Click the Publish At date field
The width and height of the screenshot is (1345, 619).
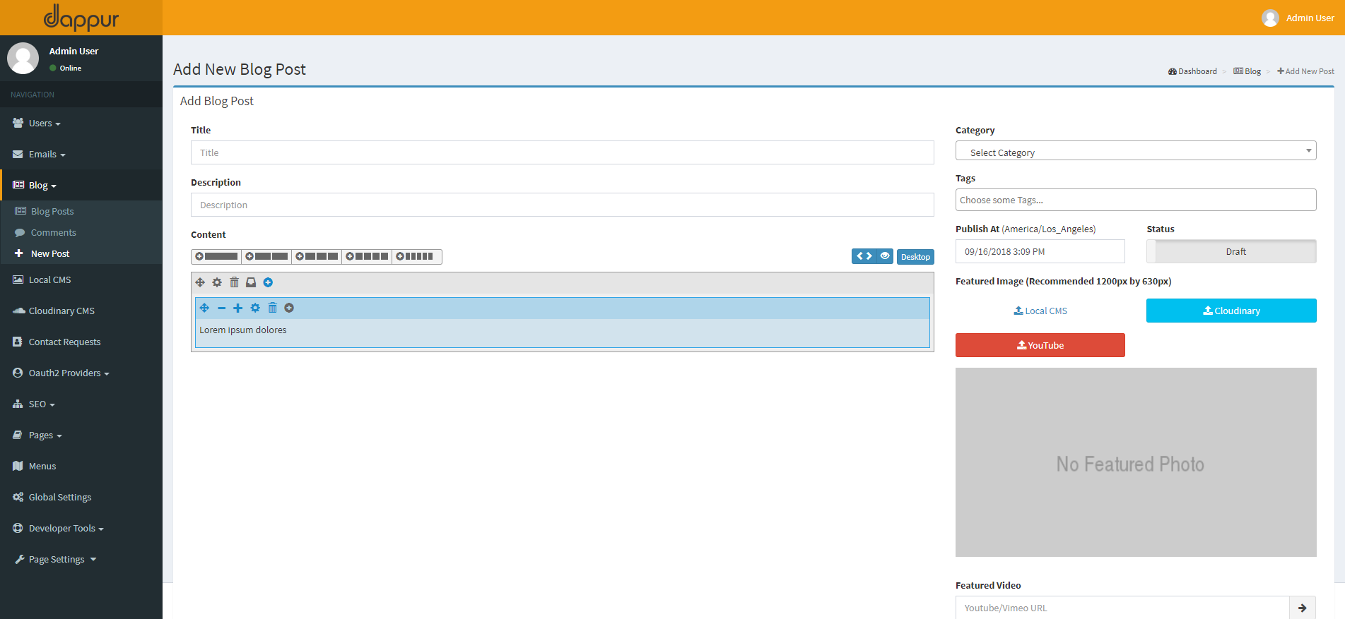(1040, 251)
